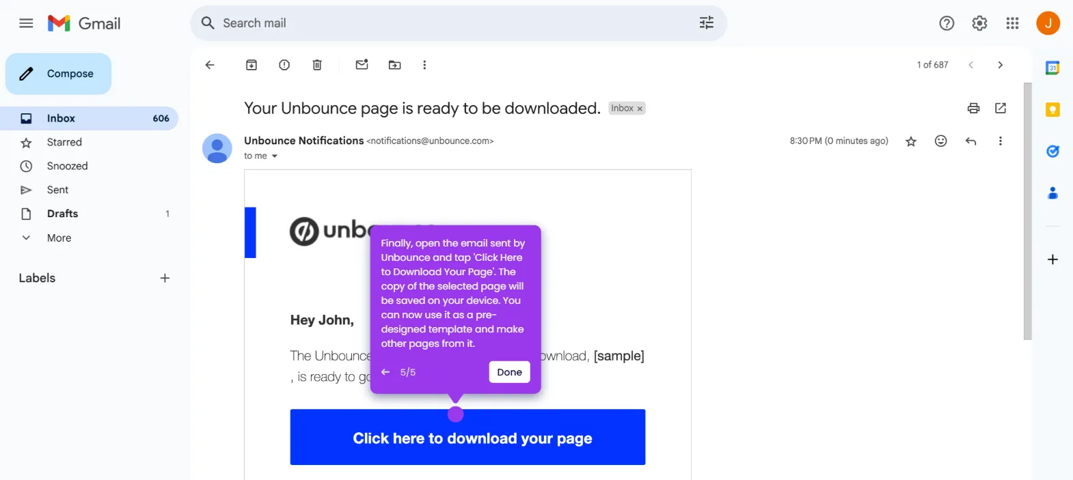Open the message More menu
Image resolution: width=1073 pixels, height=480 pixels.
coord(1000,141)
